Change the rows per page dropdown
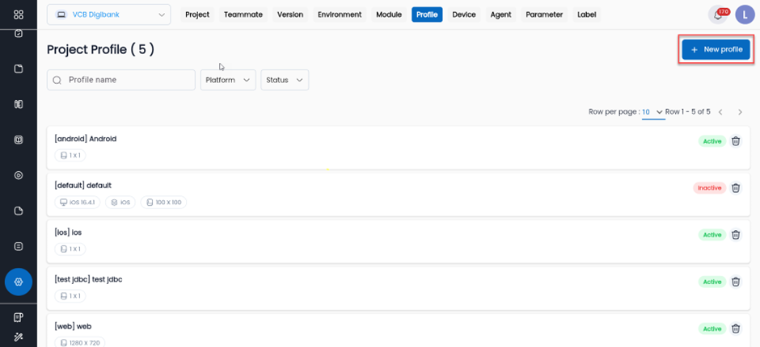 [x=652, y=112]
